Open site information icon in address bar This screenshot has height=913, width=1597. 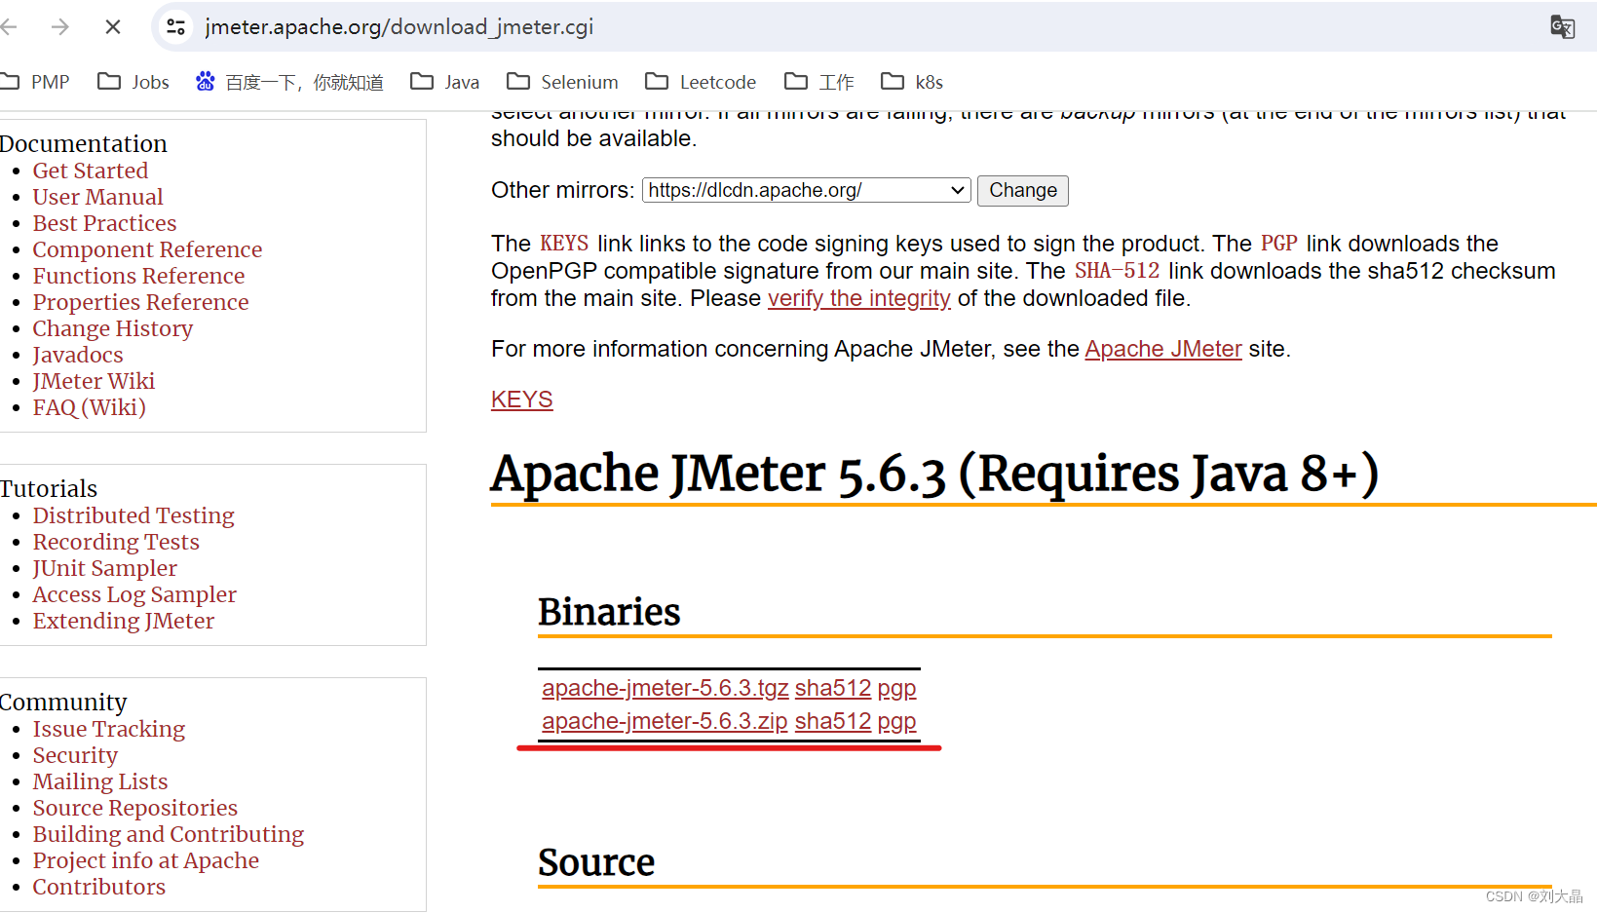pos(176,26)
